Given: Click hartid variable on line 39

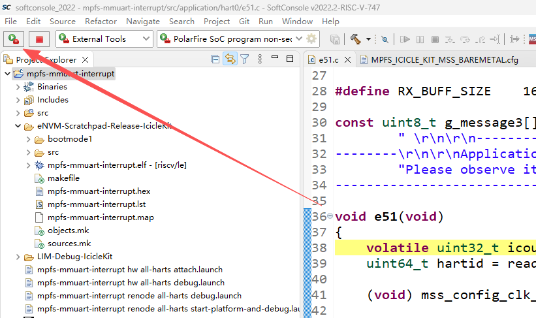Looking at the screenshot, I should [x=460, y=263].
